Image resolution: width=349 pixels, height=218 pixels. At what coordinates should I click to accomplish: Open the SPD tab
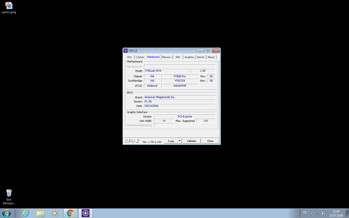(178, 57)
